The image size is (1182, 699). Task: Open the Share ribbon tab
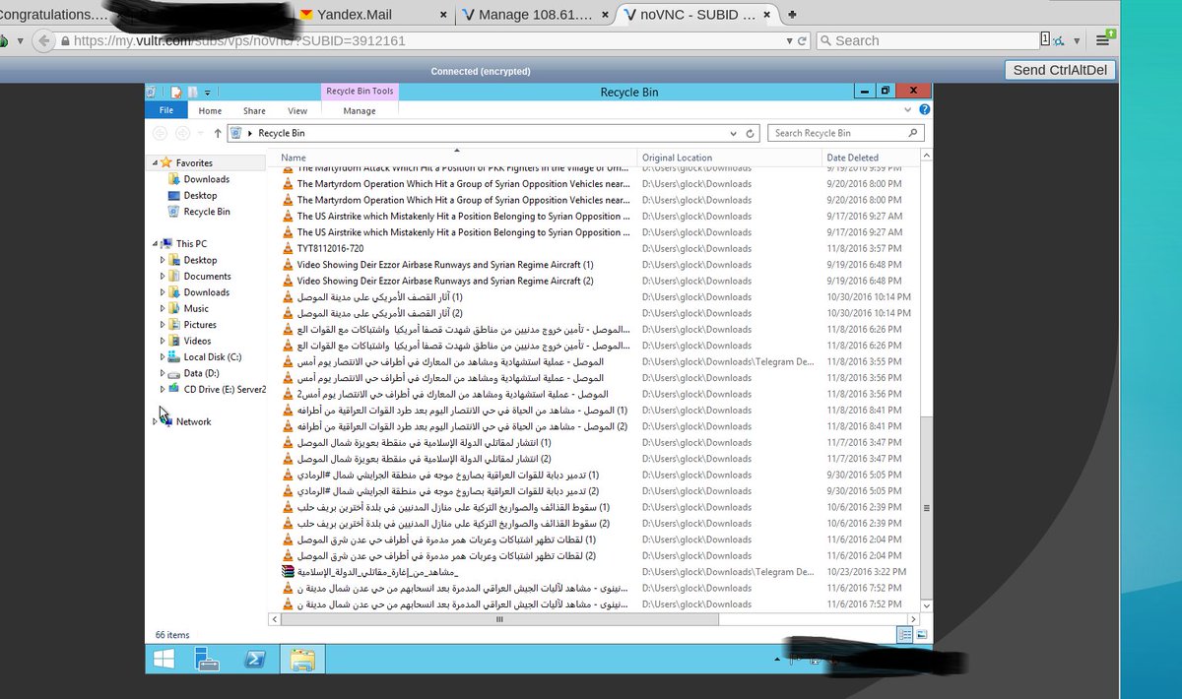[254, 111]
